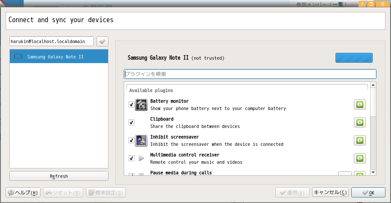
Task: Click 'Share the clipboard between devices' text
Action: [x=195, y=127]
